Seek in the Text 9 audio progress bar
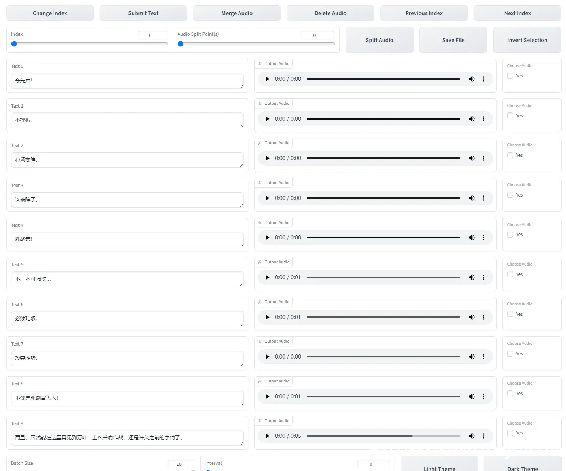This screenshot has height=471, width=566. (383, 436)
